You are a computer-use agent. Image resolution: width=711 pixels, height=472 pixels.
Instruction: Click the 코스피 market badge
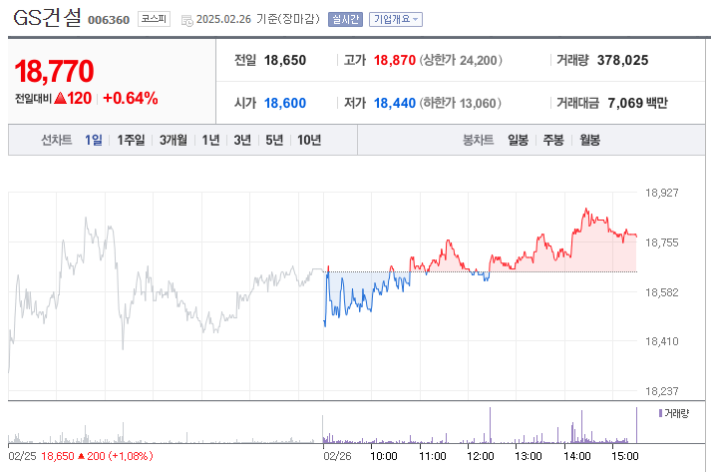[x=154, y=19]
